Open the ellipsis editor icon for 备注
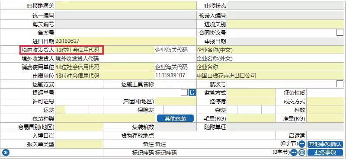This screenshot has width=346, height=159. (301, 144)
